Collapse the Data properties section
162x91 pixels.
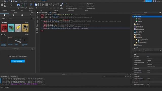133,54
